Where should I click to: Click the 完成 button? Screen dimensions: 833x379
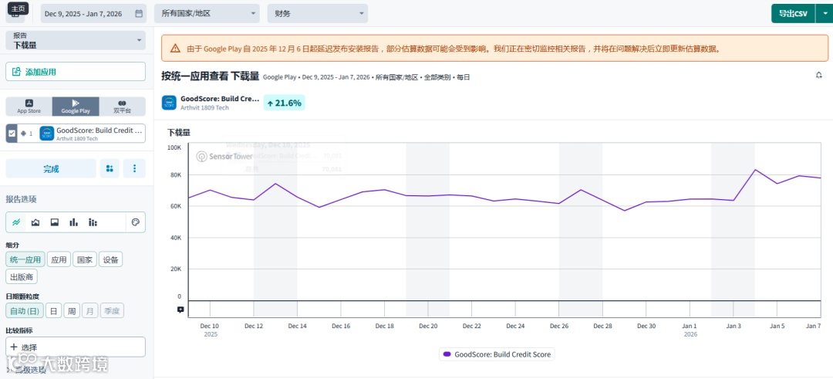(x=51, y=168)
